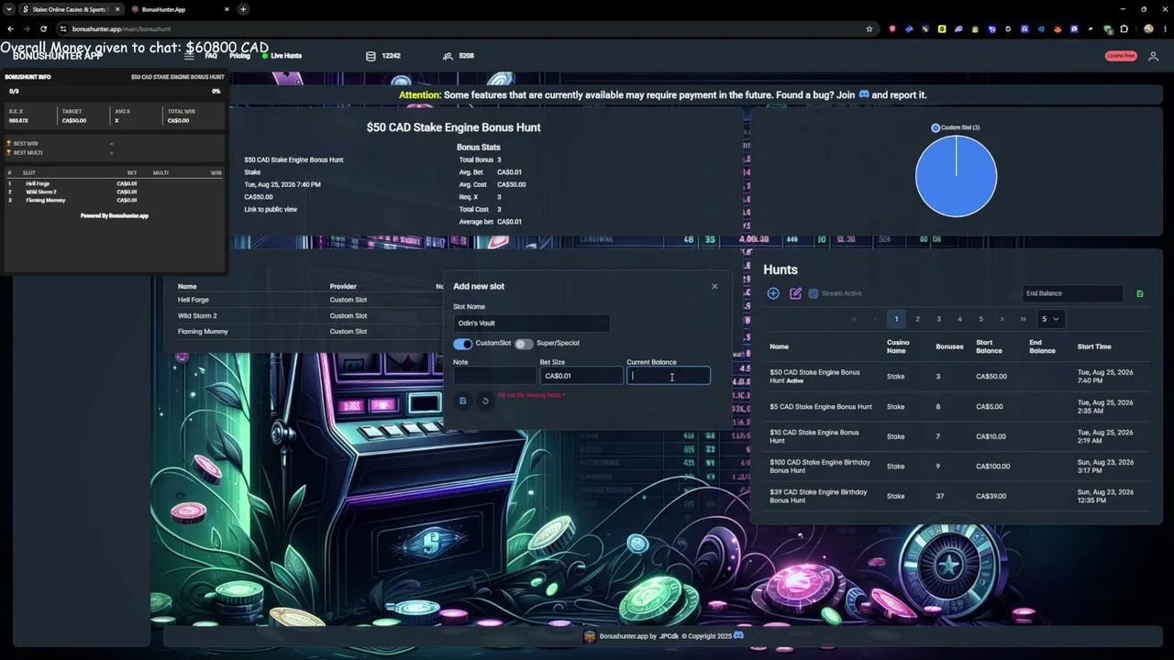Reset the Add new slot form

click(485, 401)
